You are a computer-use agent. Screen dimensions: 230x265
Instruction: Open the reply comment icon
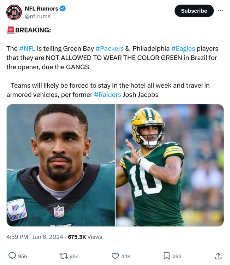pyautogui.click(x=12, y=256)
